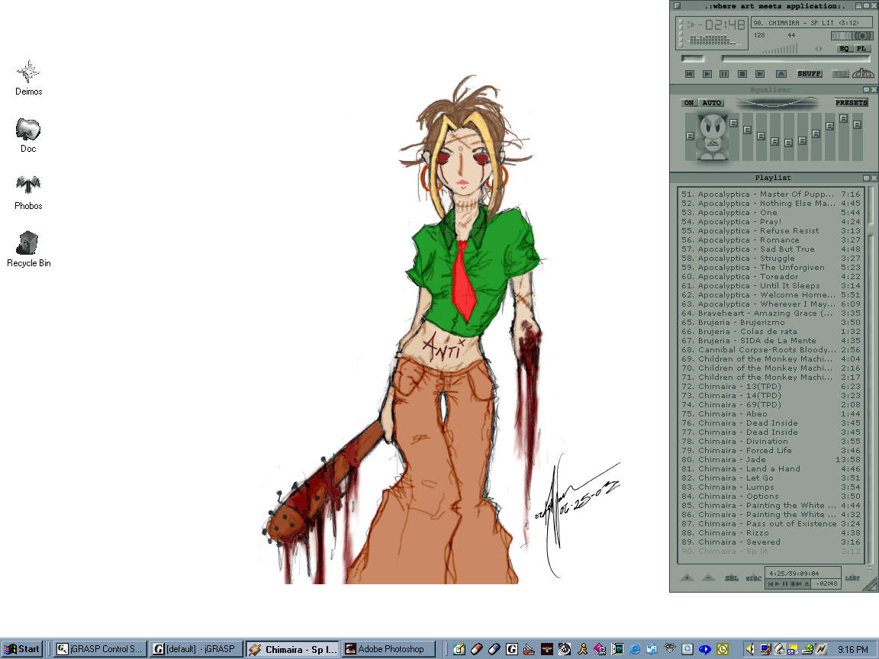The image size is (879, 659).
Task: Launch the jGRASP 'G' quick launch icon
Action: (x=512, y=649)
